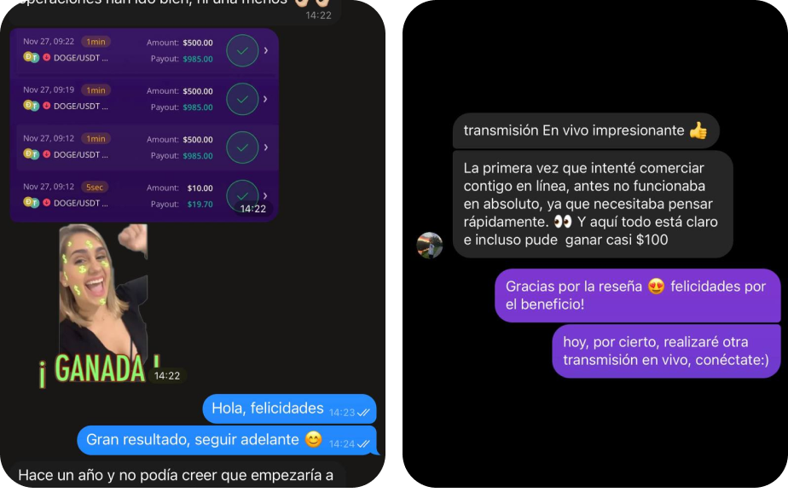The width and height of the screenshot is (788, 498).
Task: Select the 'Hola, felicidades' blue message bubble
Action: (x=289, y=409)
